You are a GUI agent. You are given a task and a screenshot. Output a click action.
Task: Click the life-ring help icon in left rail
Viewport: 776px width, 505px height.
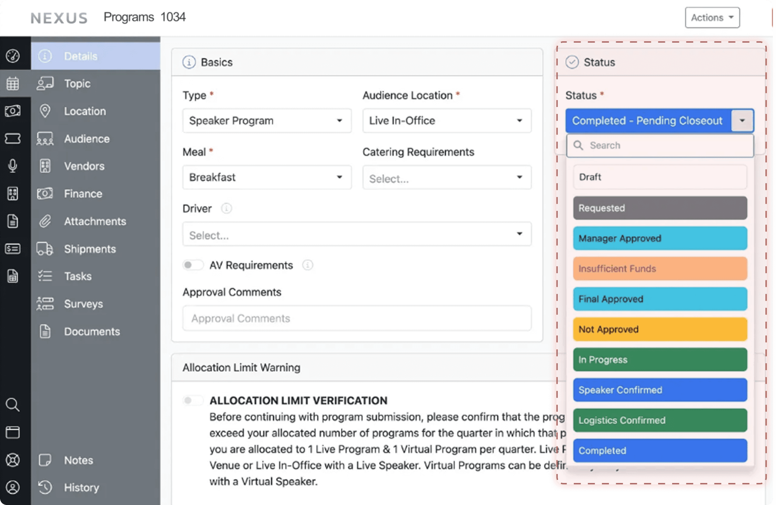pos(13,460)
